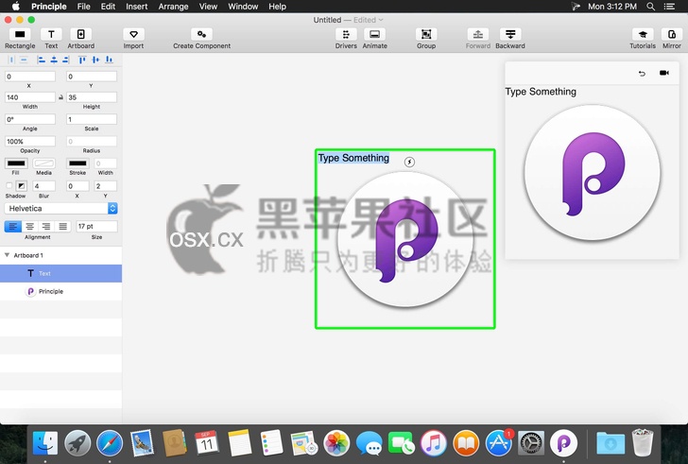
Task: Open the Arrange menu
Action: (173, 7)
